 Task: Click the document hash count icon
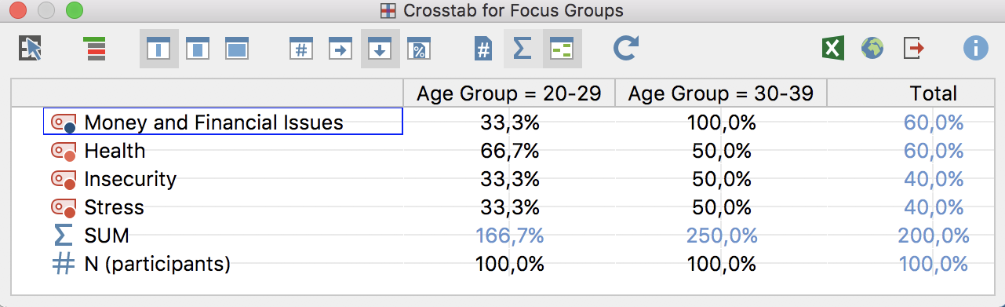click(484, 49)
